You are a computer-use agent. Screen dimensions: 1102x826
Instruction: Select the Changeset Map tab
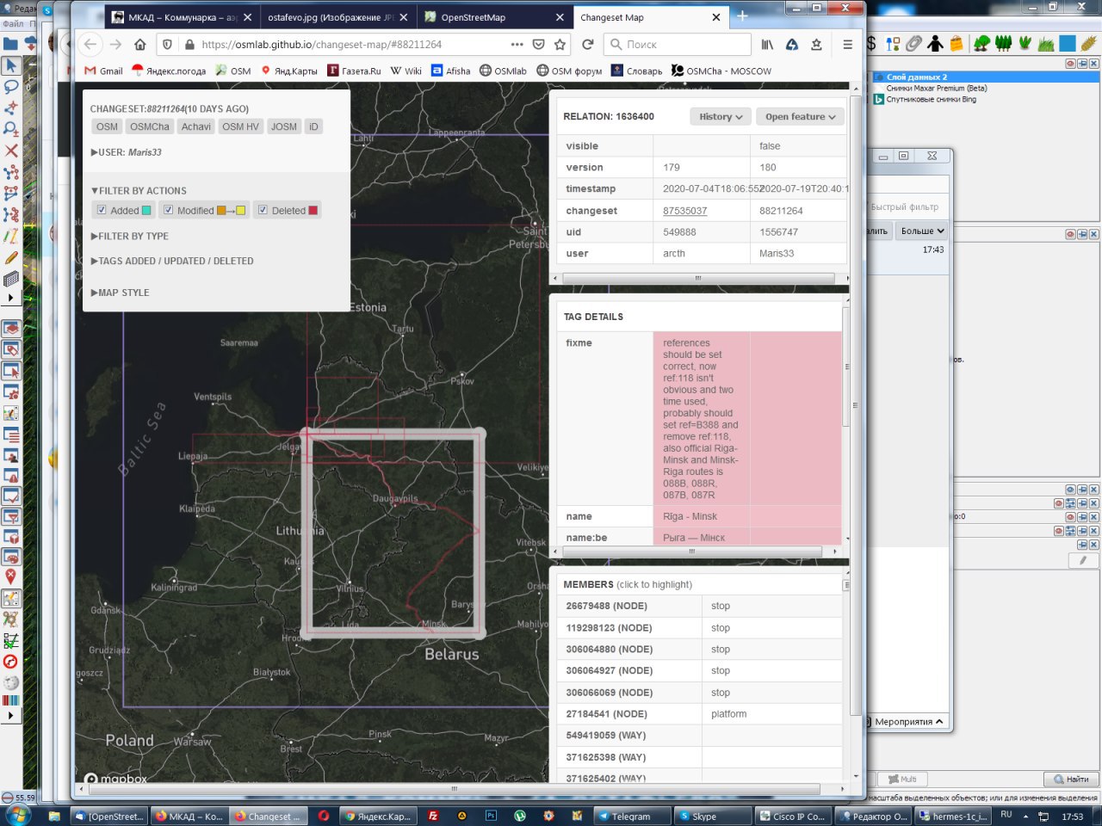click(650, 17)
